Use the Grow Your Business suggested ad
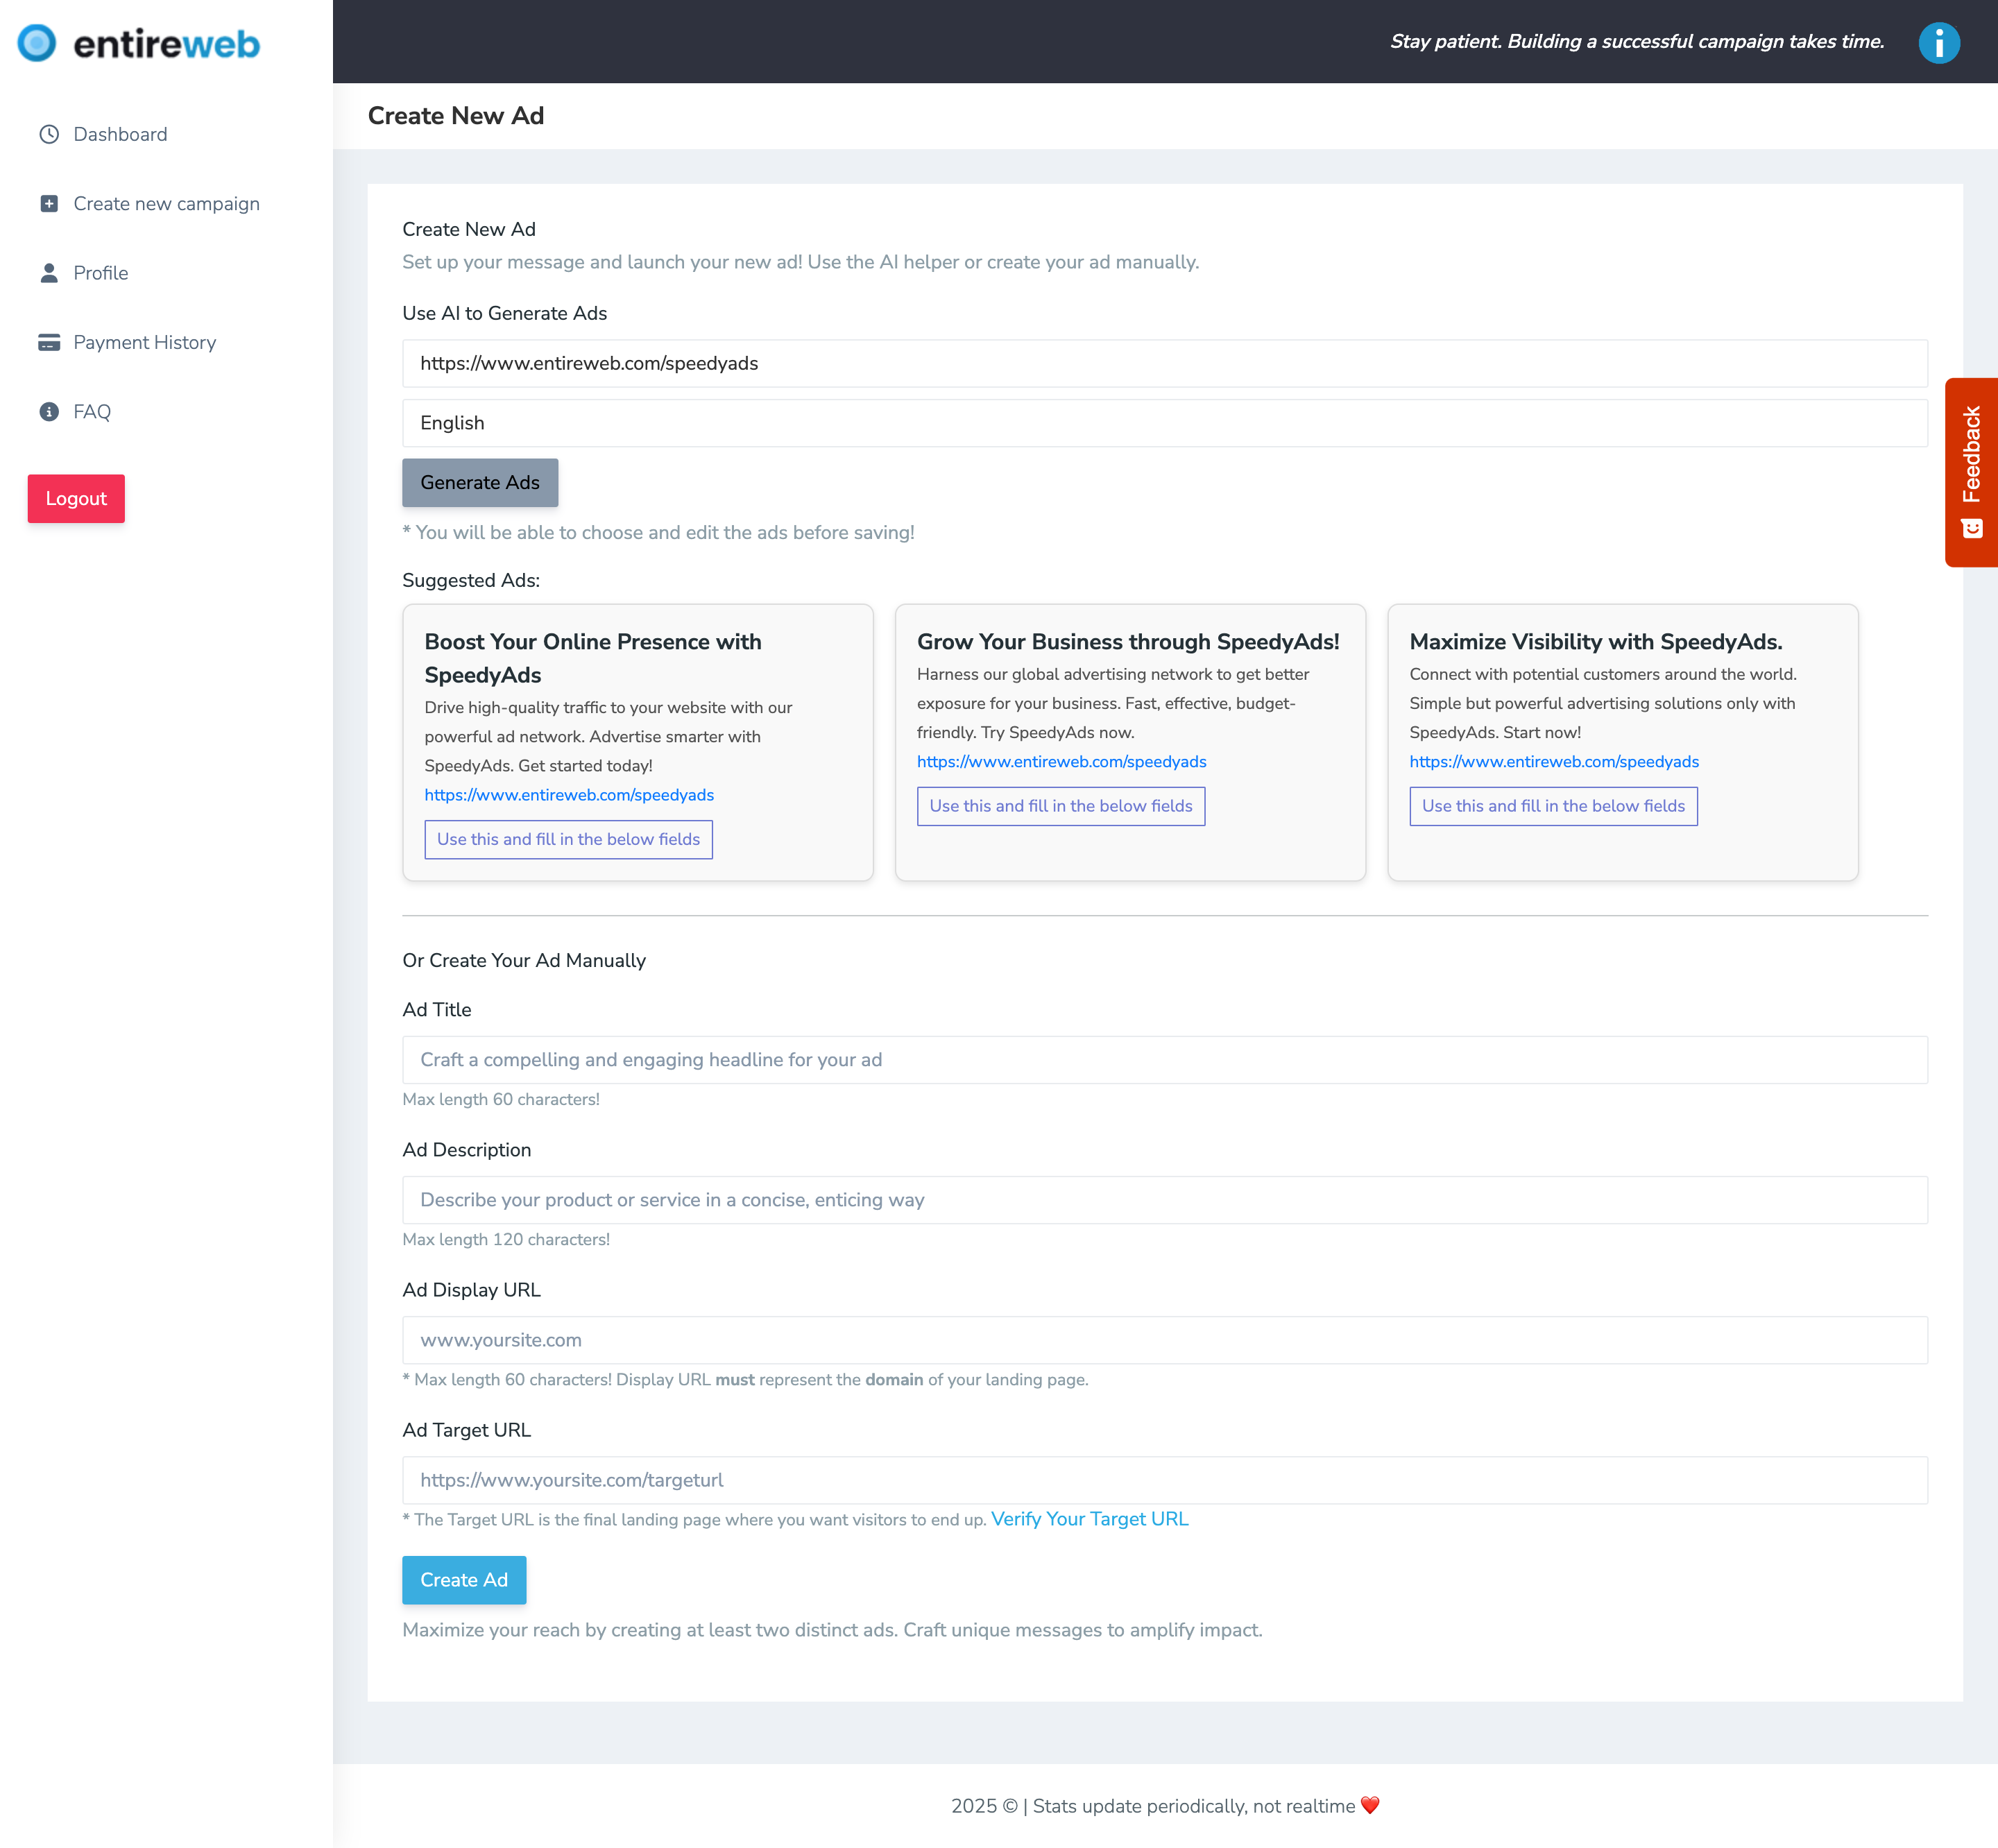Viewport: 1998px width, 1848px height. 1060,806
